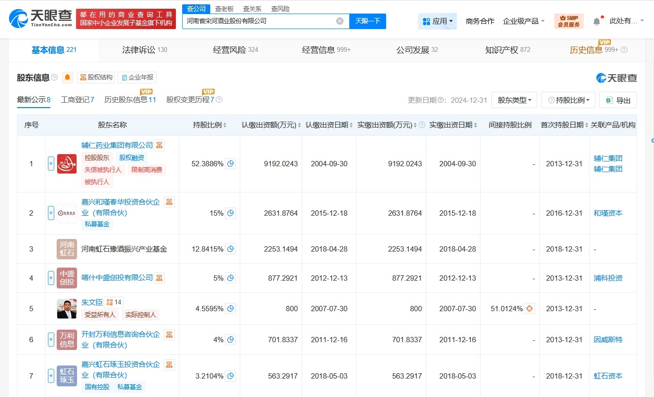Click the help icon next to 持股比例 column
The width and height of the screenshot is (654, 397).
(551, 100)
